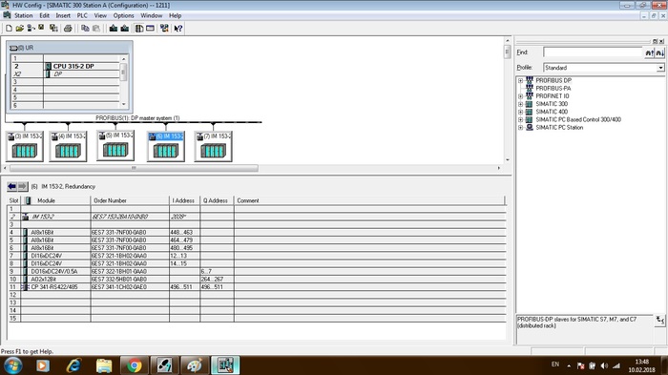The height and width of the screenshot is (375, 668).
Task: Open the Profile dropdown list
Action: pos(660,68)
